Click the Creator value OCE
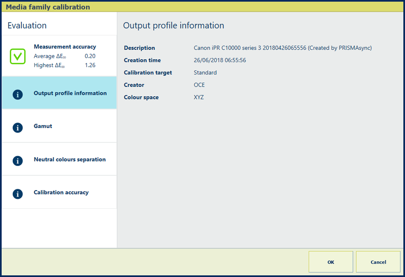This screenshot has width=405, height=277. coord(199,85)
